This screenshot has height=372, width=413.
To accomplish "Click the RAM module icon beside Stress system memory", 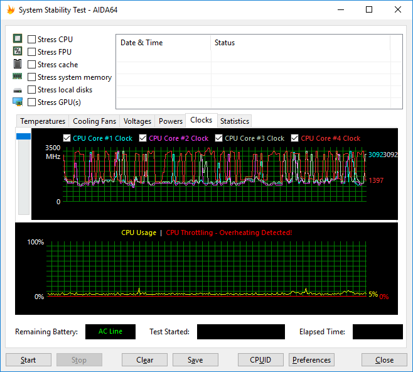I will [x=18, y=77].
